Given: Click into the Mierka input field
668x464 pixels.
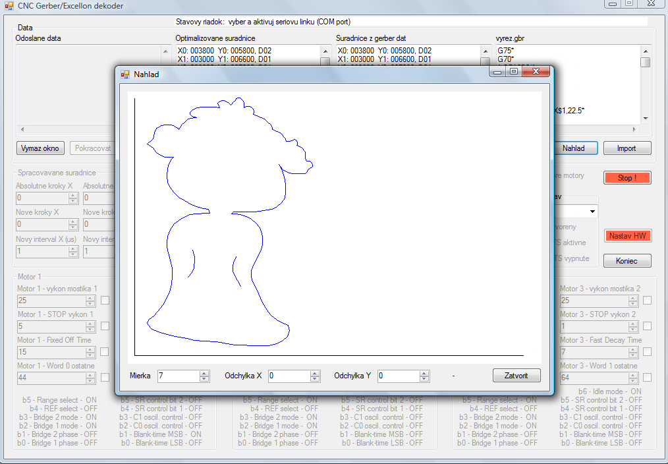Looking at the screenshot, I should 178,376.
